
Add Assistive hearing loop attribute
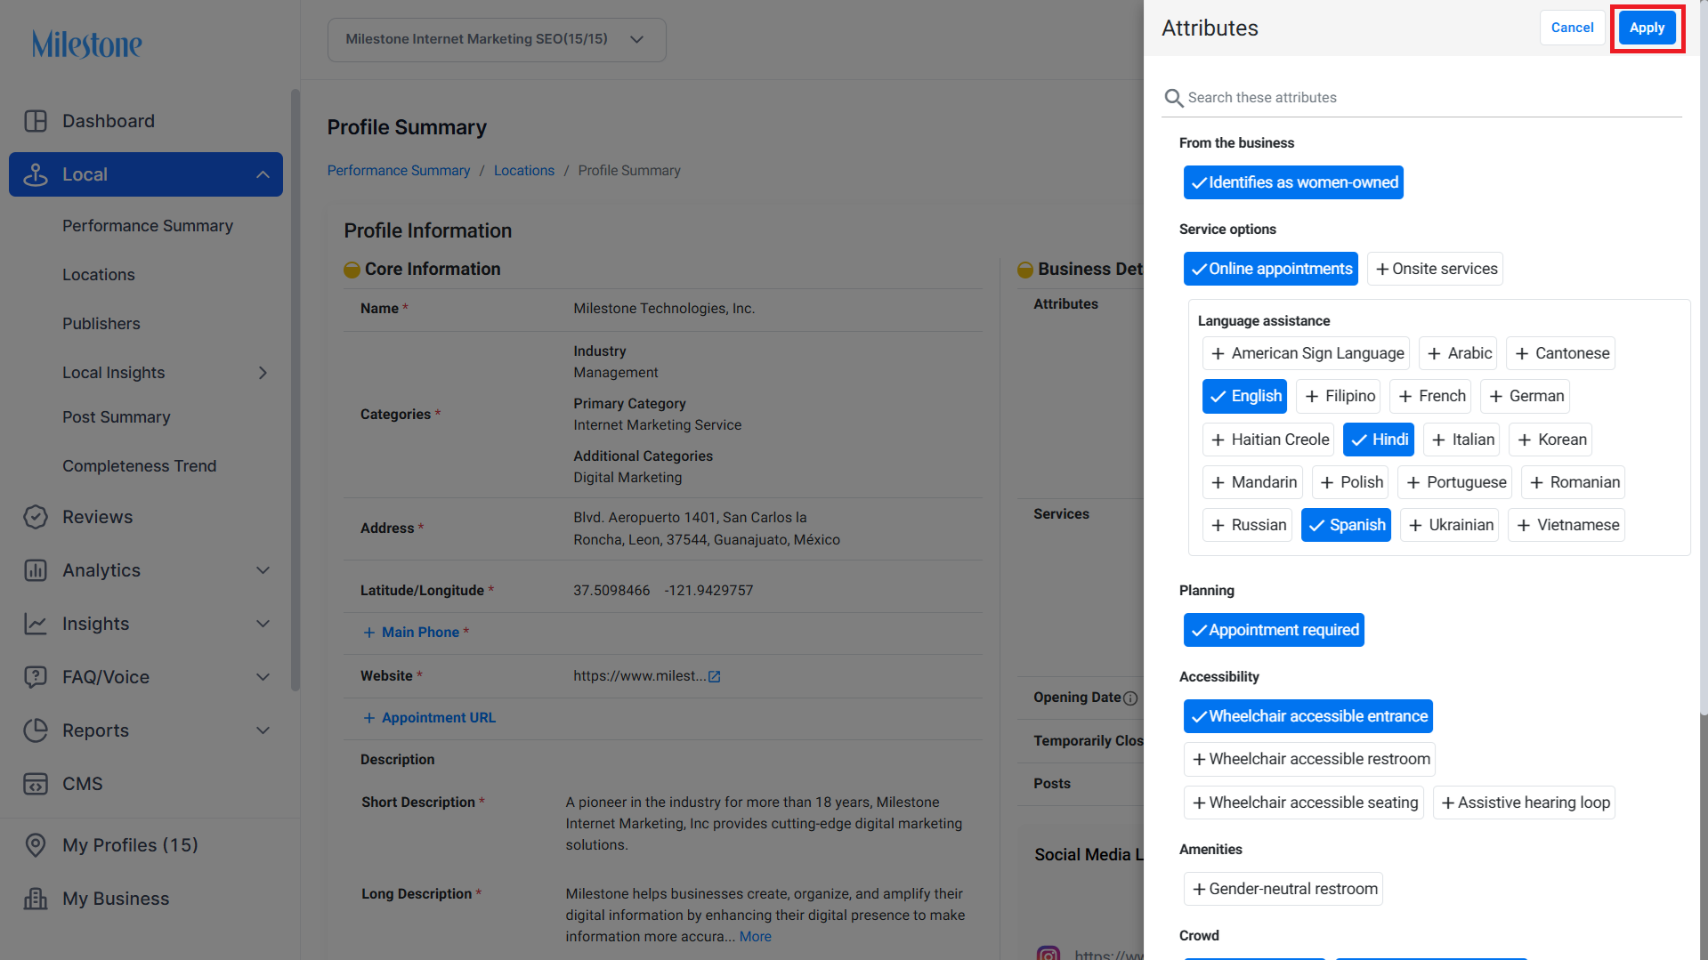tap(1524, 803)
